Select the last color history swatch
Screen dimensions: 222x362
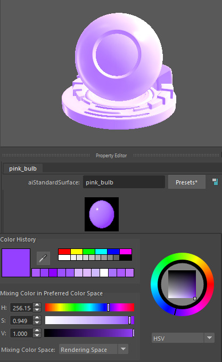point(130,272)
